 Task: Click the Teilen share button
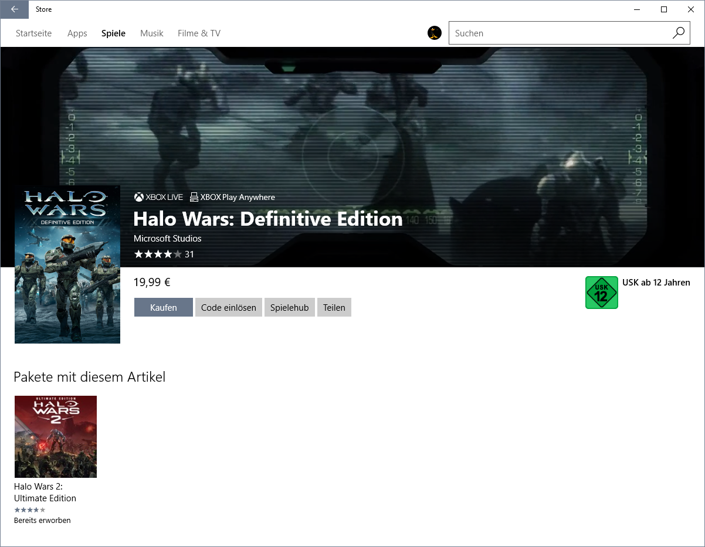point(334,308)
